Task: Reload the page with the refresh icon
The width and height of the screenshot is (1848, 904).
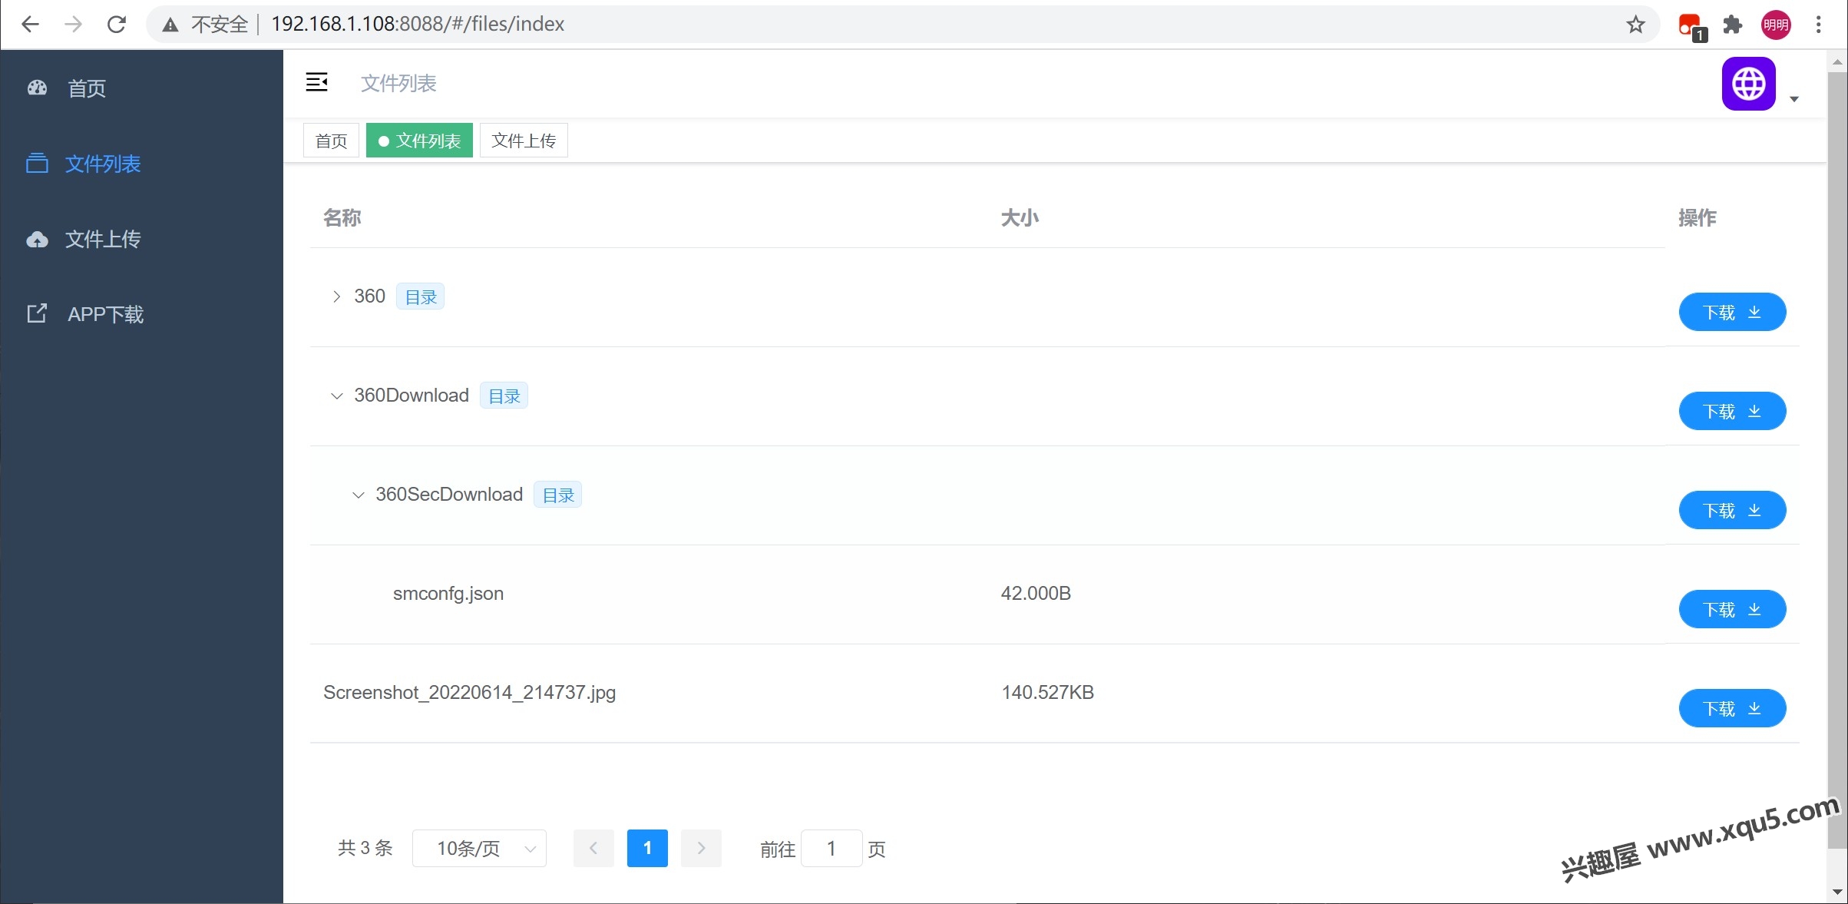Action: click(117, 25)
